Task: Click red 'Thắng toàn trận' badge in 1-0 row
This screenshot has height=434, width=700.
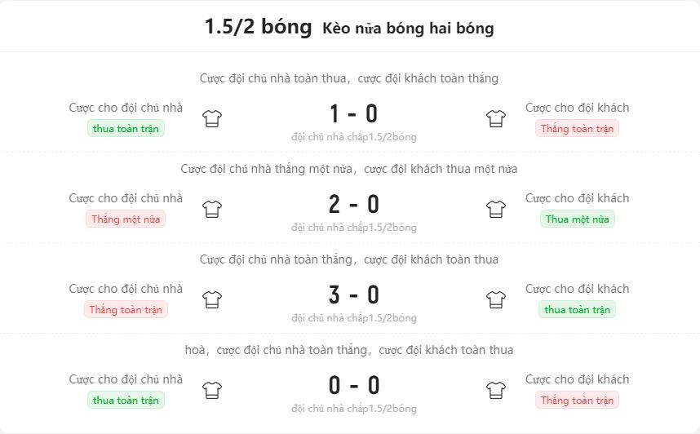Action: point(577,129)
